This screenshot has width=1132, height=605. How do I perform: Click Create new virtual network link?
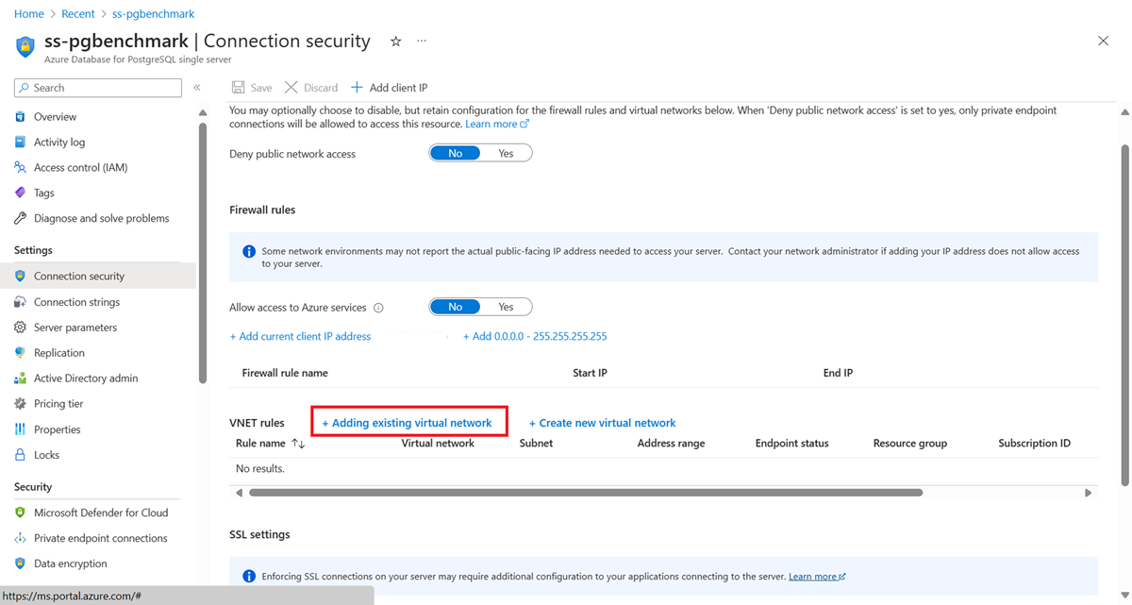coord(602,423)
